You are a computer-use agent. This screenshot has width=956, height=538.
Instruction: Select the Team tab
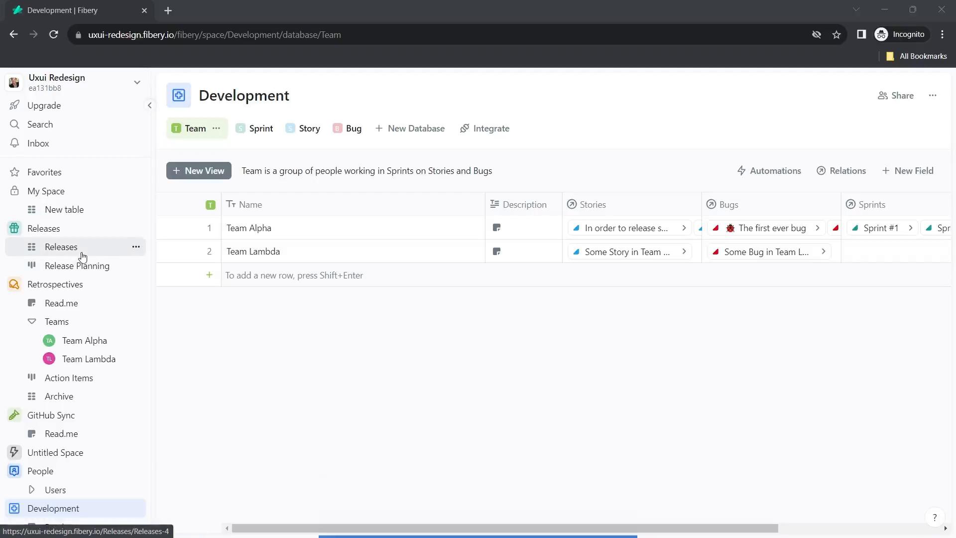[x=195, y=128]
